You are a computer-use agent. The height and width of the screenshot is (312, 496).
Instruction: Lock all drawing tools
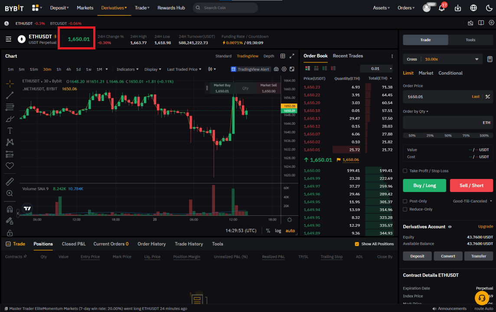[x=10, y=233]
